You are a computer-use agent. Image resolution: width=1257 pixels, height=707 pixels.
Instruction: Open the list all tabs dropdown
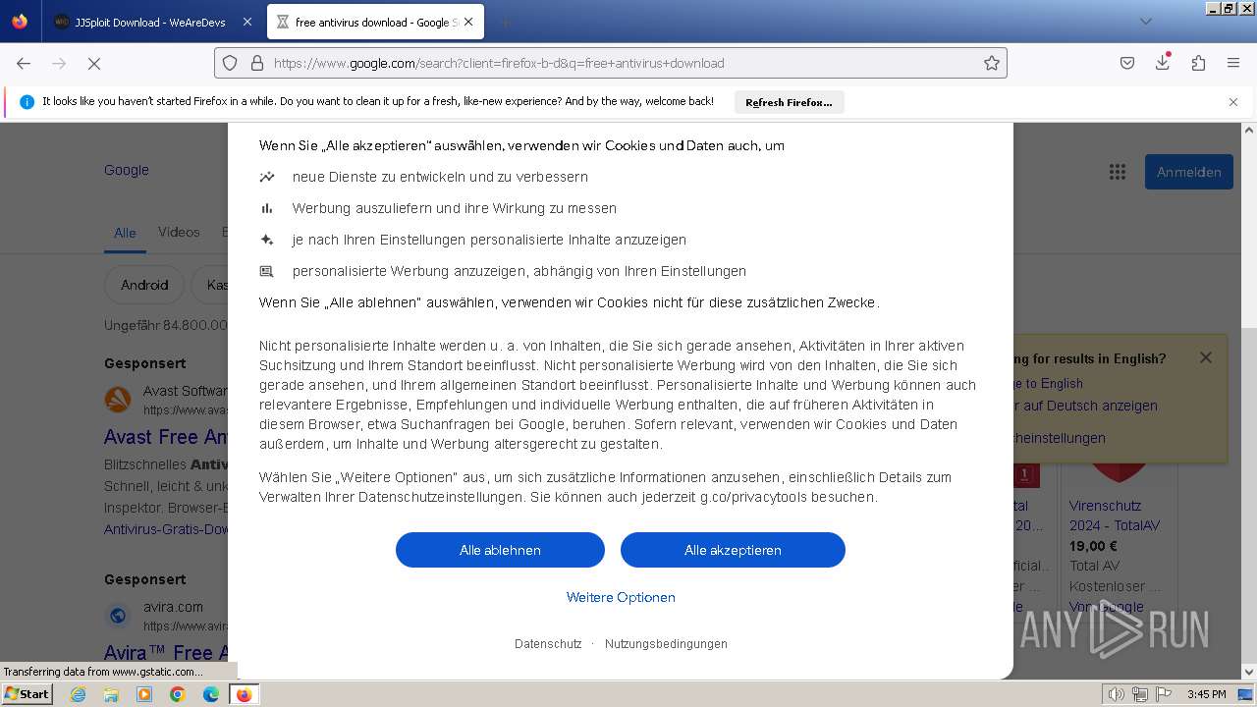(x=1145, y=22)
